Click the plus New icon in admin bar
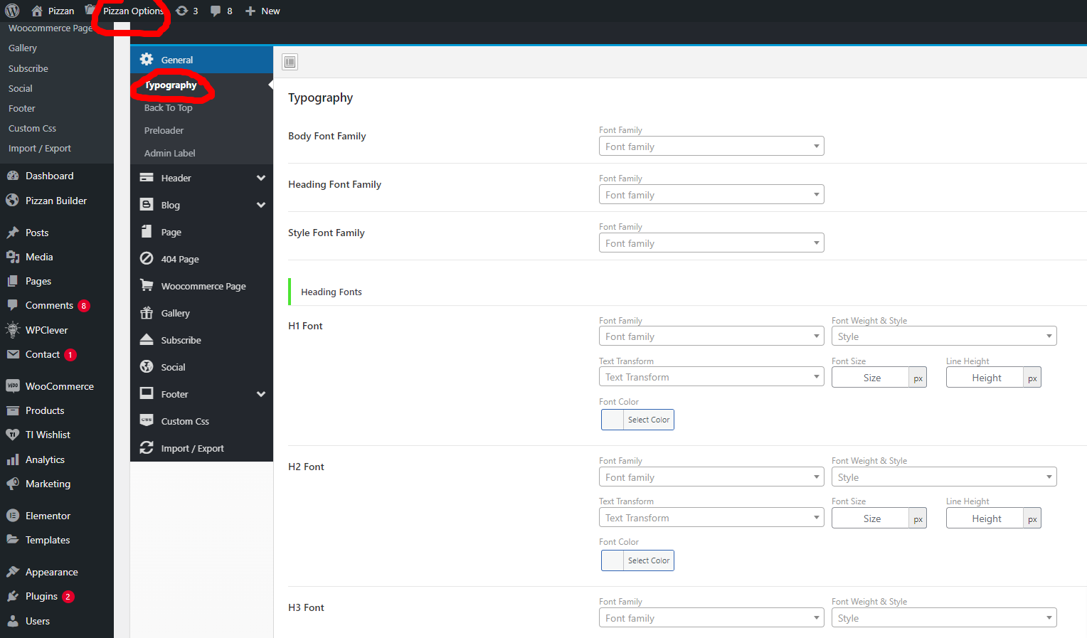The height and width of the screenshot is (638, 1087). [x=250, y=11]
